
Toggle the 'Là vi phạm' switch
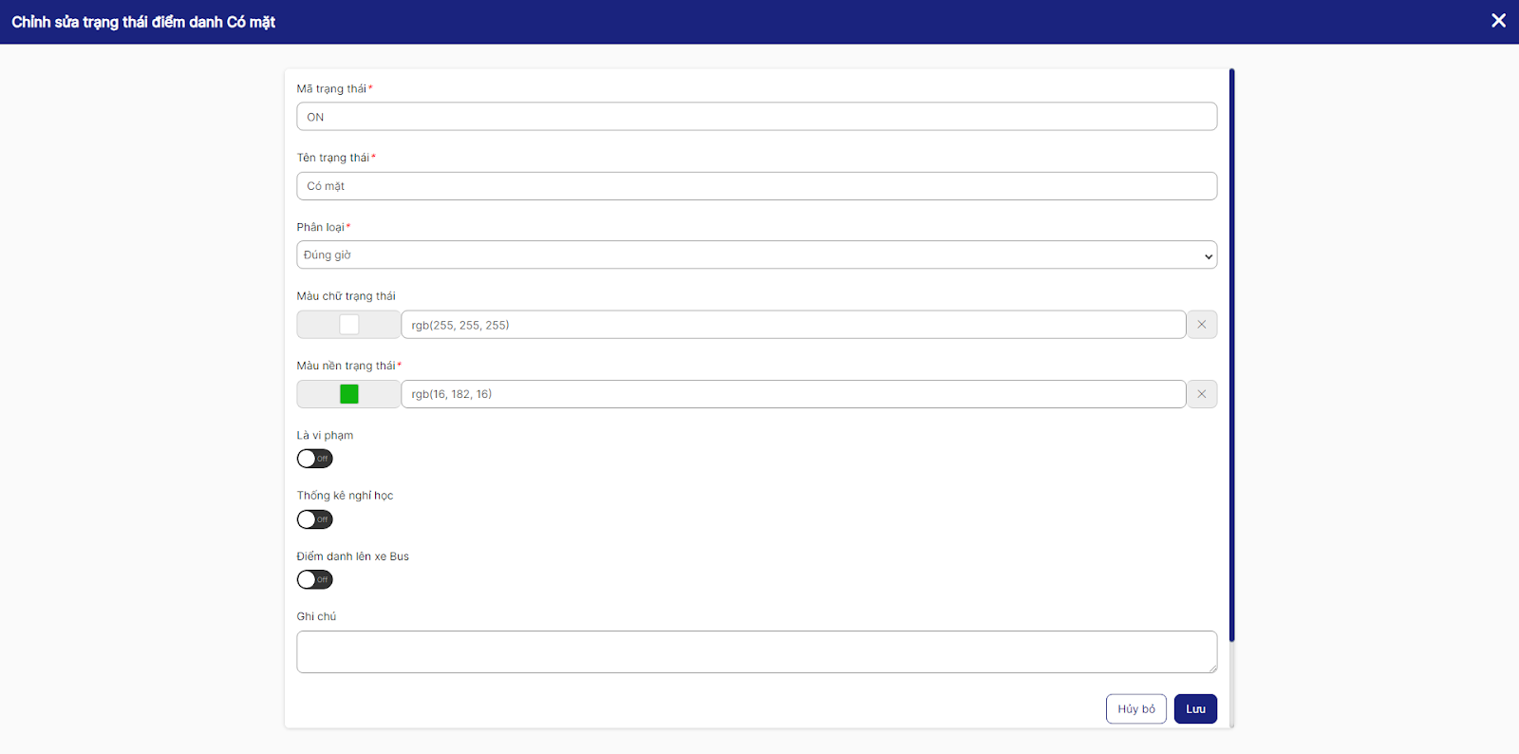click(x=314, y=459)
